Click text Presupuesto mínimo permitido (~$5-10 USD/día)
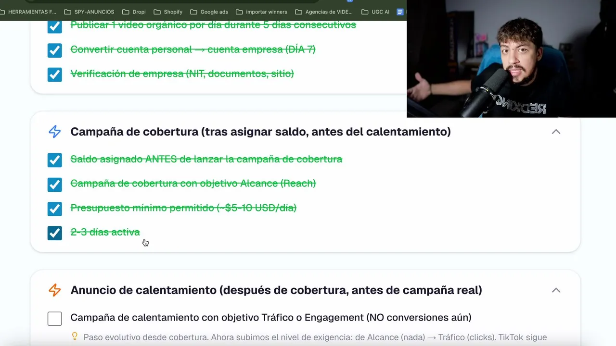This screenshot has width=616, height=346. tap(183, 208)
